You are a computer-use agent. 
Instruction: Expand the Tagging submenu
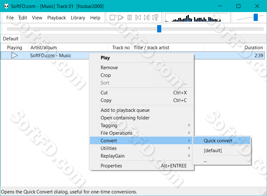142,125
